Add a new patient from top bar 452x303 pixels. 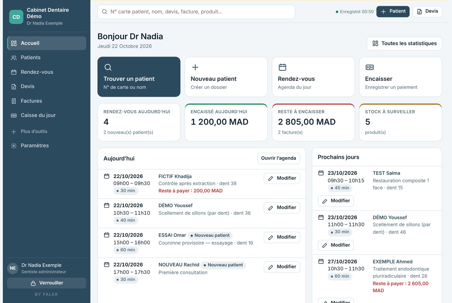[x=393, y=12]
